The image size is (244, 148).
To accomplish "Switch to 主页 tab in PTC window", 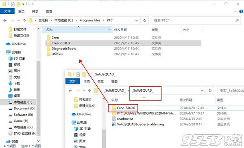I will [21, 11].
